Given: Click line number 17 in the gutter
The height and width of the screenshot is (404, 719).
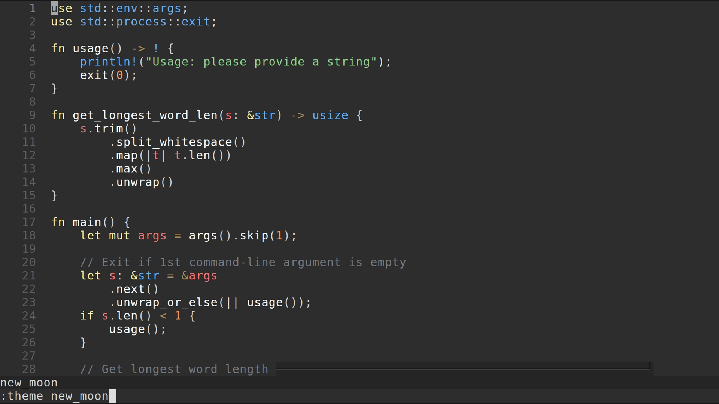Looking at the screenshot, I should 29,222.
